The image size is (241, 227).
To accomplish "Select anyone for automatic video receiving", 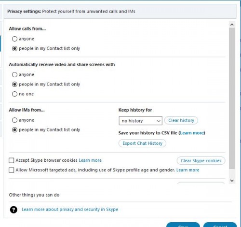I will click(14, 74).
